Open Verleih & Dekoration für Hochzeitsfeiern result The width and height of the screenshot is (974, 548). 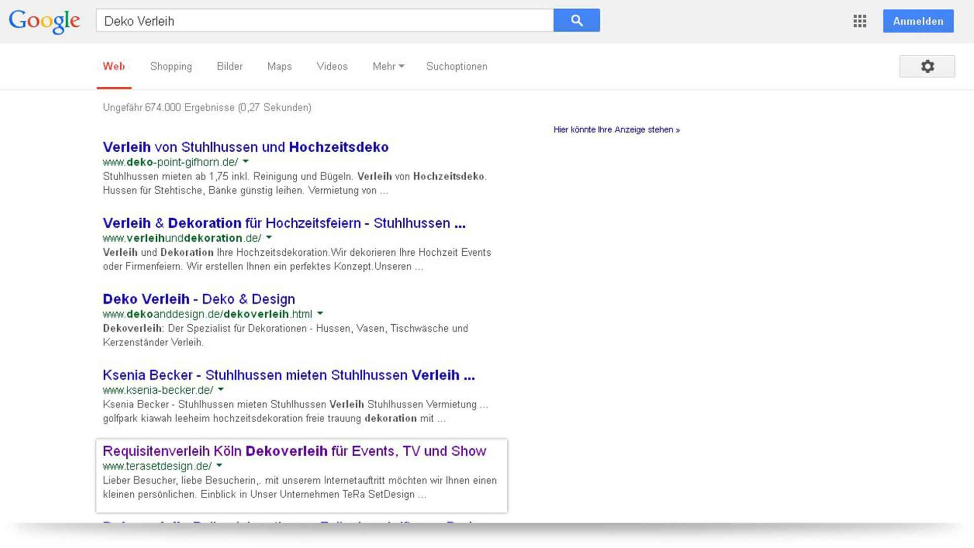pos(284,223)
